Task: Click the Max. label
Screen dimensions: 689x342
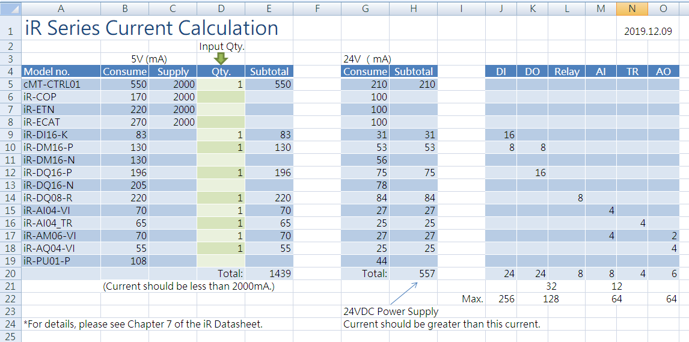Action: pos(473,299)
